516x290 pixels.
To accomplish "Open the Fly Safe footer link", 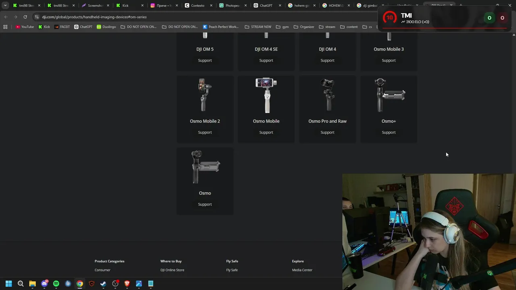I will [x=232, y=270].
